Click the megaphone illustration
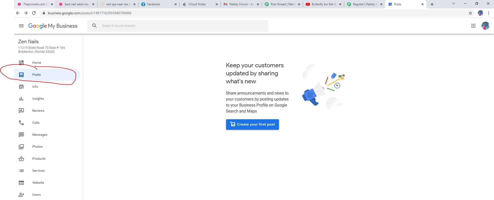Image resolution: width=494 pixels, height=200 pixels. coord(324,87)
